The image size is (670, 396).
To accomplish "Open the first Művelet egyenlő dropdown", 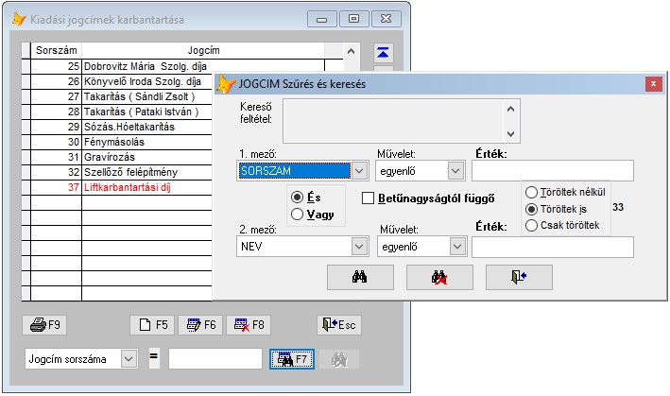I will (x=455, y=171).
